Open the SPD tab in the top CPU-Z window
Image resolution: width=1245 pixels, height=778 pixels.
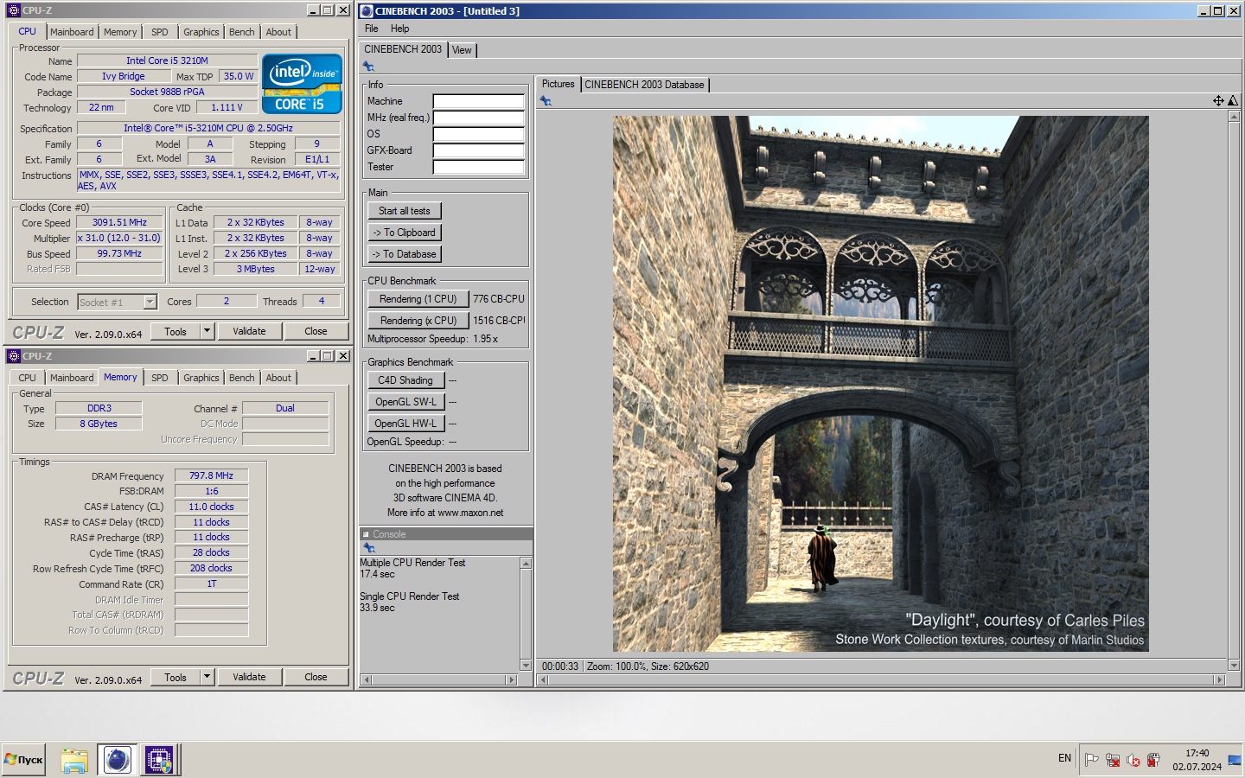click(x=160, y=32)
